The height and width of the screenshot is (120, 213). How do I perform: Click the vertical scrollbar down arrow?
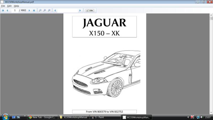[x=211, y=113]
